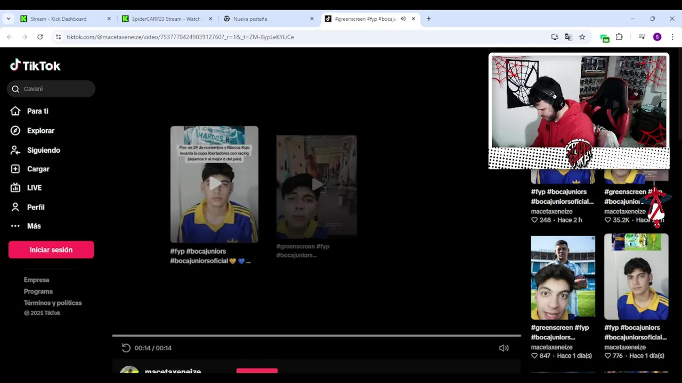The height and width of the screenshot is (383, 682).
Task: Expand Términos y políticas links
Action: click(x=53, y=303)
